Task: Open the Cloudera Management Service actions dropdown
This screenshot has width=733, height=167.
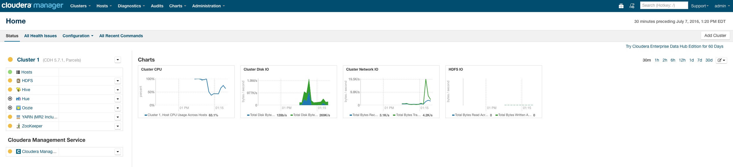Action: (x=118, y=152)
